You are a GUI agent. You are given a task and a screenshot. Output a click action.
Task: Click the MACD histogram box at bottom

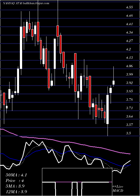pyautogui.click(x=77, y=182)
